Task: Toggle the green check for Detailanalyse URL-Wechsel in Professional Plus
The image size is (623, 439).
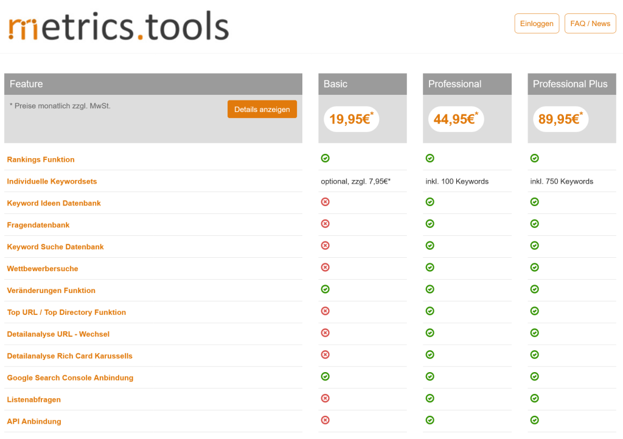Action: coord(534,333)
